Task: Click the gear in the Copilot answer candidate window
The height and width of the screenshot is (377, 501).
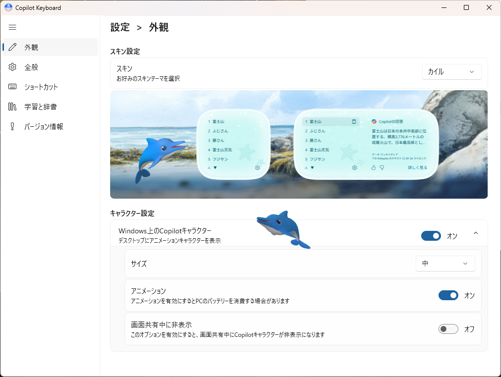Action: point(355,168)
